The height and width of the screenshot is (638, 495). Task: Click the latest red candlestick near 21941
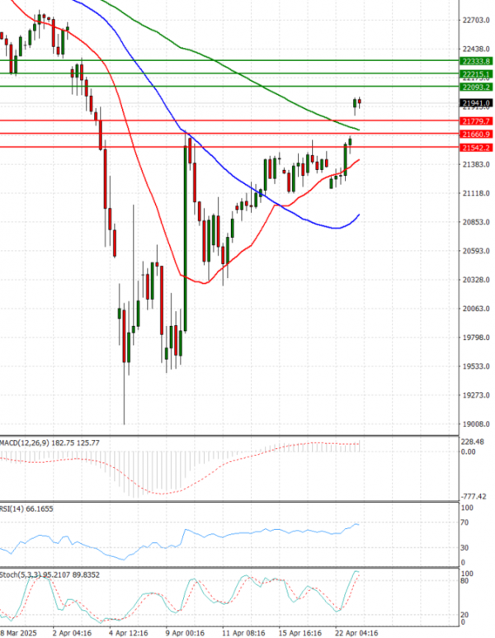pyautogui.click(x=360, y=102)
